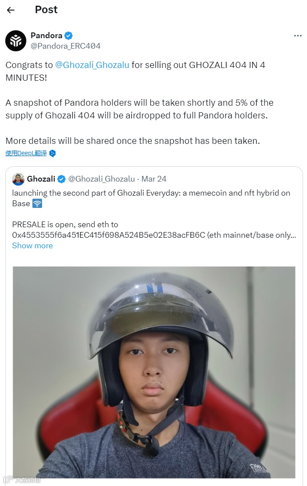The image size is (307, 486).
Task: Open Pandora profile avatar
Action: 16,41
